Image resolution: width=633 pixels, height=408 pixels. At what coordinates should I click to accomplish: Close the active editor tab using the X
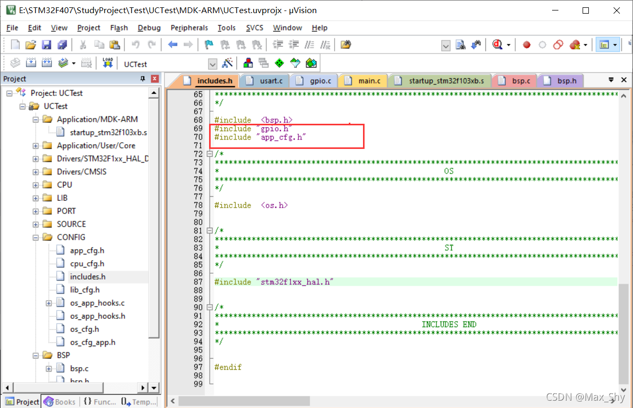click(624, 80)
